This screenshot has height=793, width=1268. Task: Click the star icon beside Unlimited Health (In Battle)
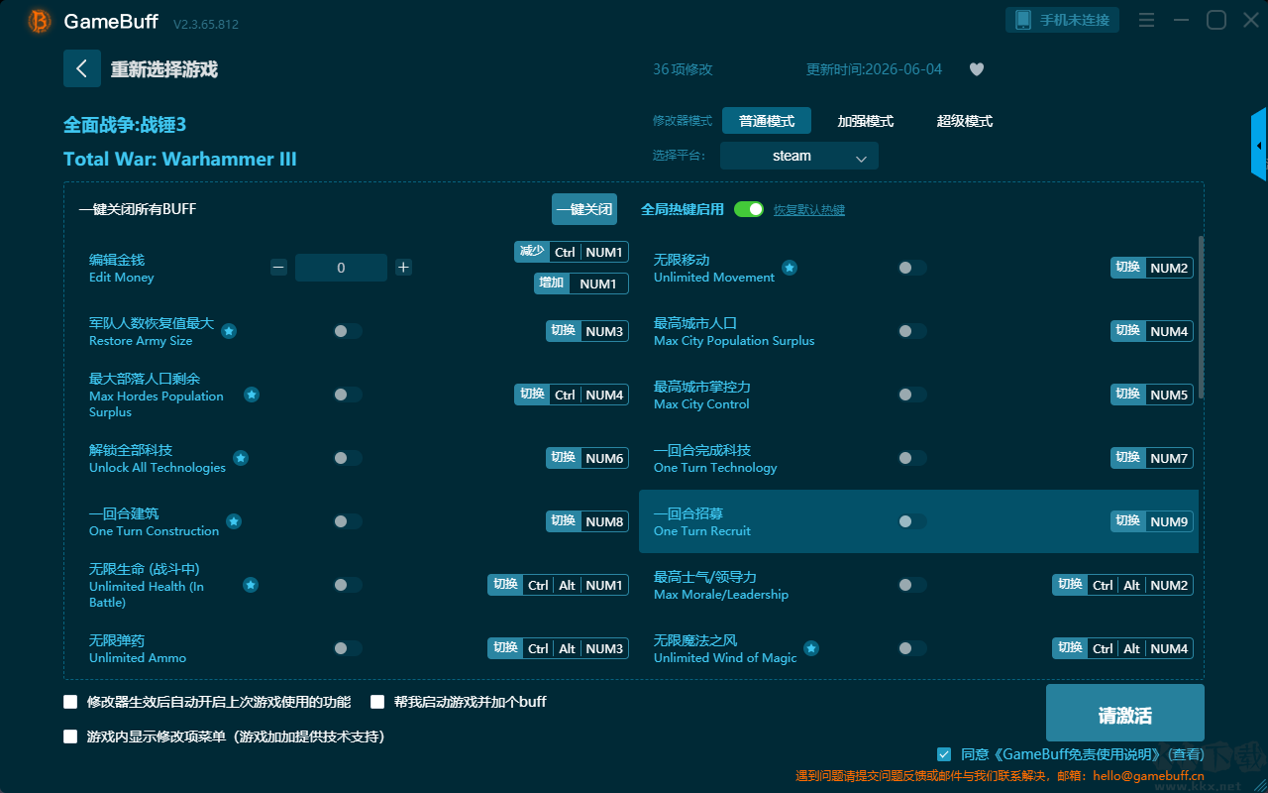click(x=251, y=585)
